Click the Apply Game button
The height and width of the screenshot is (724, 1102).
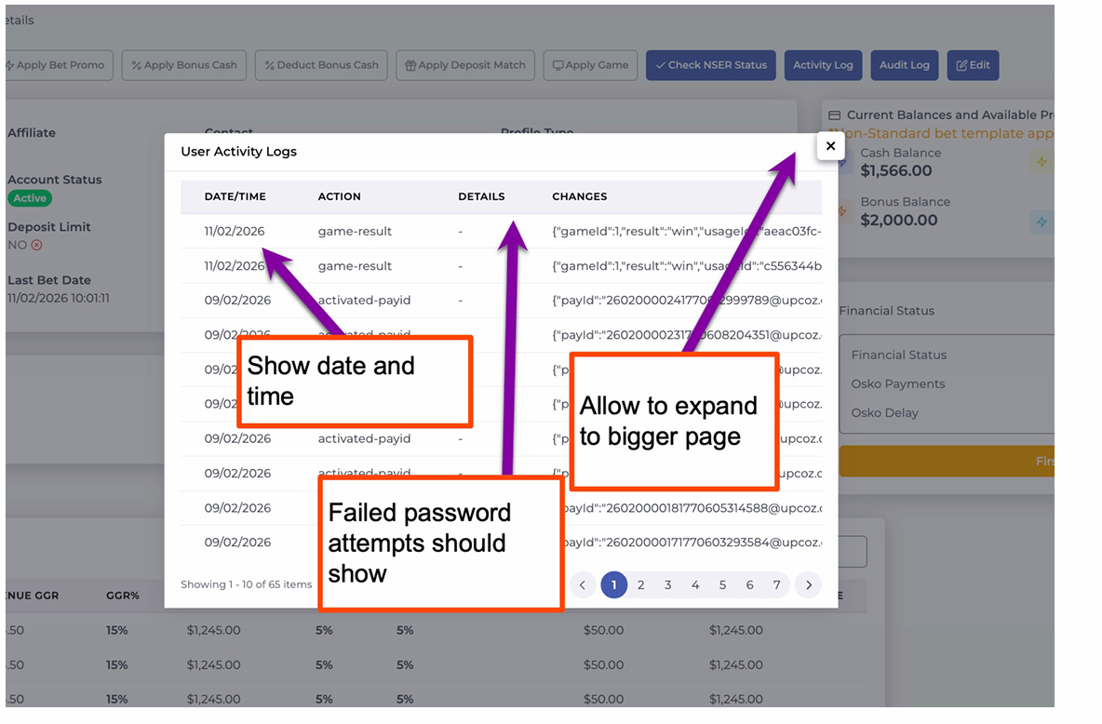tap(590, 65)
